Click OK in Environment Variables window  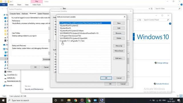click(x=110, y=84)
